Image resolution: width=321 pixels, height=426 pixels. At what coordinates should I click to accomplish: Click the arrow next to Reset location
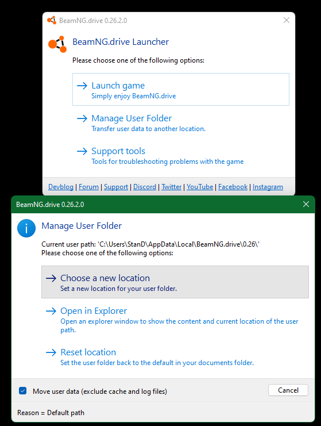(51, 352)
